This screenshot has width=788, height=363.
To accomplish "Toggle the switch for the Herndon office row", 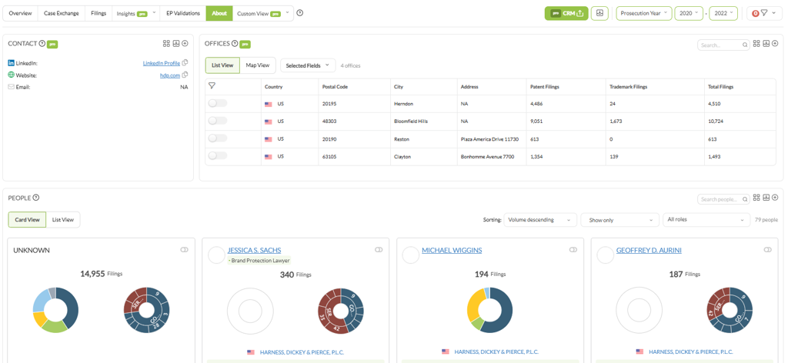I will [x=218, y=103].
